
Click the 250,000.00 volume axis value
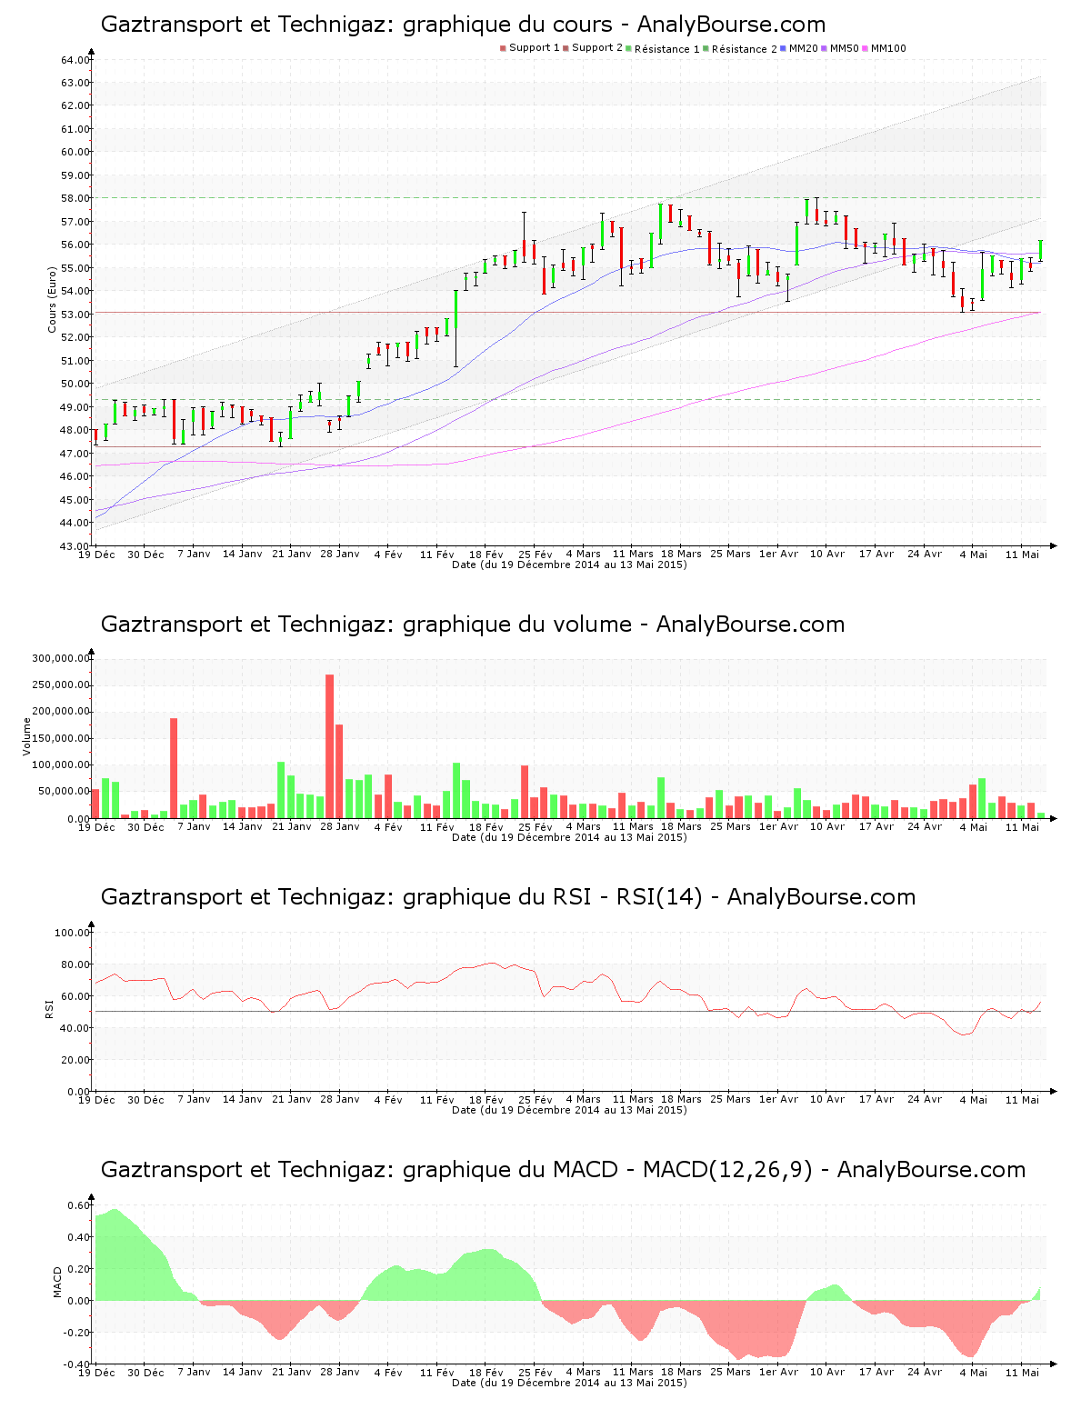click(x=61, y=685)
